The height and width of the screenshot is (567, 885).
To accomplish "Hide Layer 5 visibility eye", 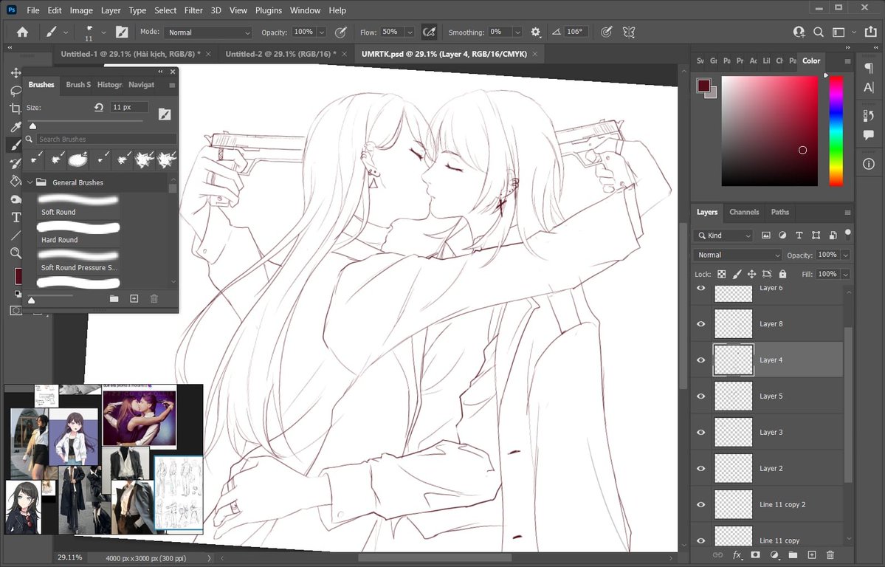I will point(701,396).
